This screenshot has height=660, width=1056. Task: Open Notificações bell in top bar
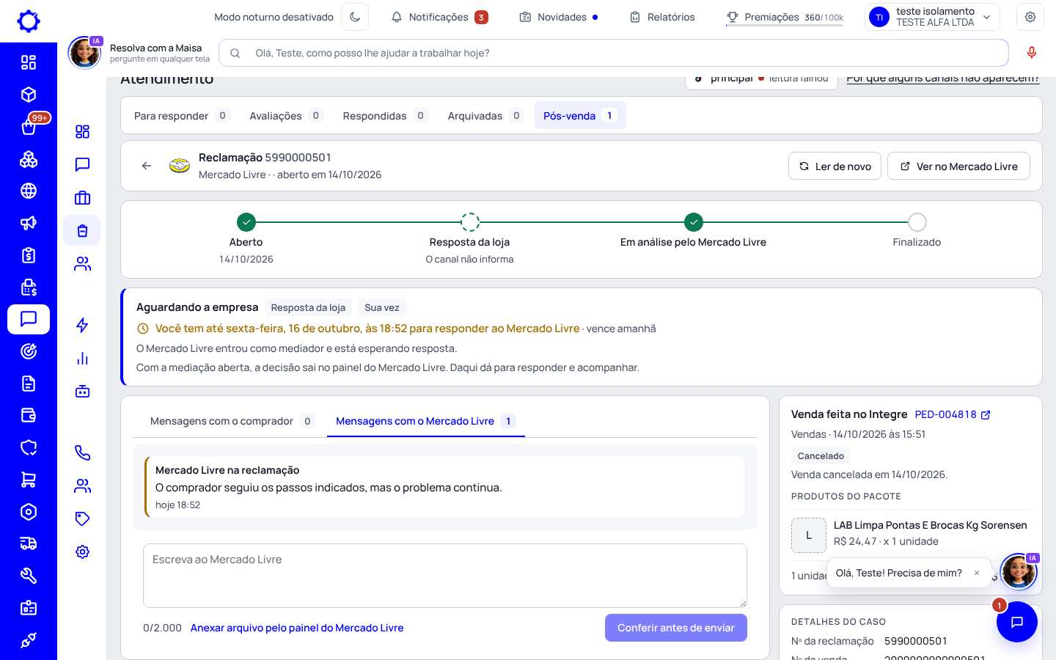click(439, 17)
